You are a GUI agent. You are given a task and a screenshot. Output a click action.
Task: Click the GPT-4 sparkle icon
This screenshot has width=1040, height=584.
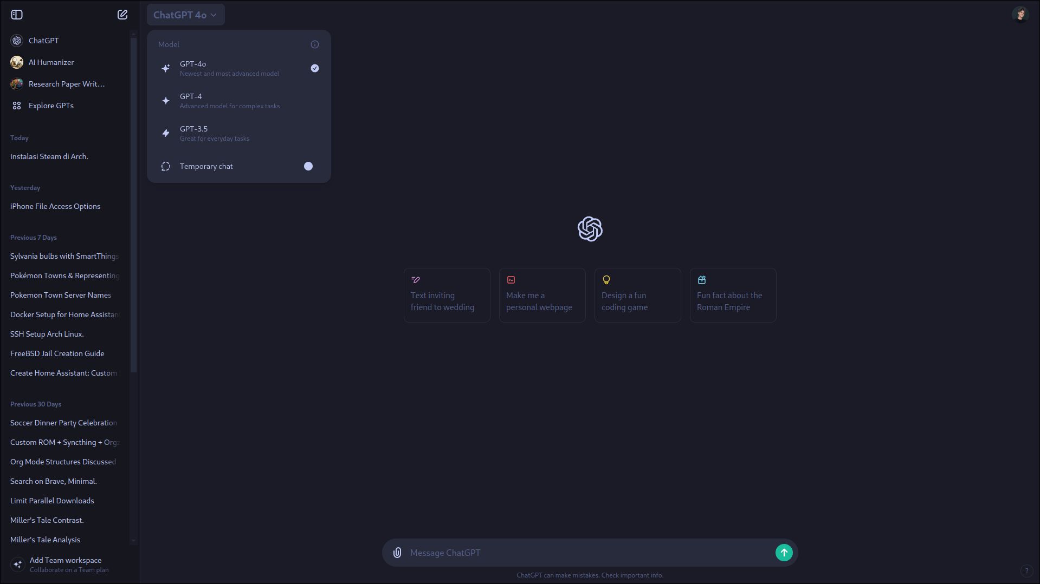[166, 101]
